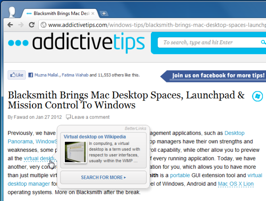The height and width of the screenshot is (201, 266).
Task: Open a new tab with plus button
Action: click(104, 13)
